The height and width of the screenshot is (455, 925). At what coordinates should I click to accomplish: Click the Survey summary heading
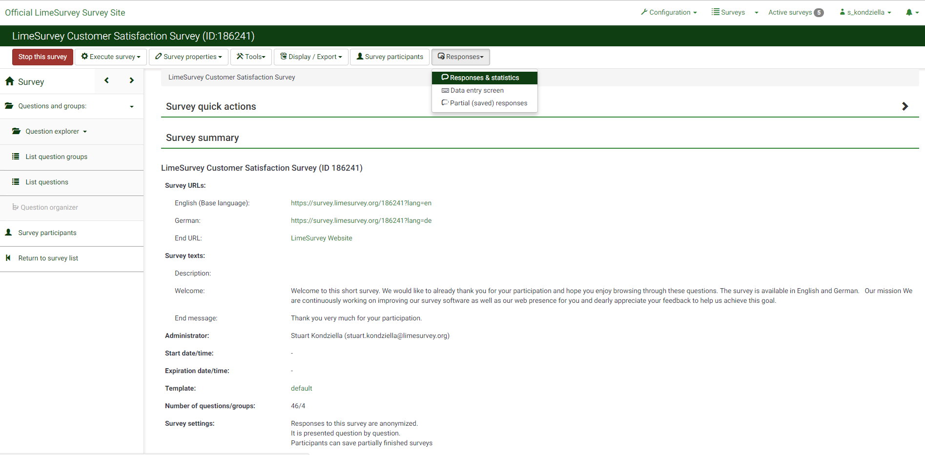pyautogui.click(x=202, y=138)
